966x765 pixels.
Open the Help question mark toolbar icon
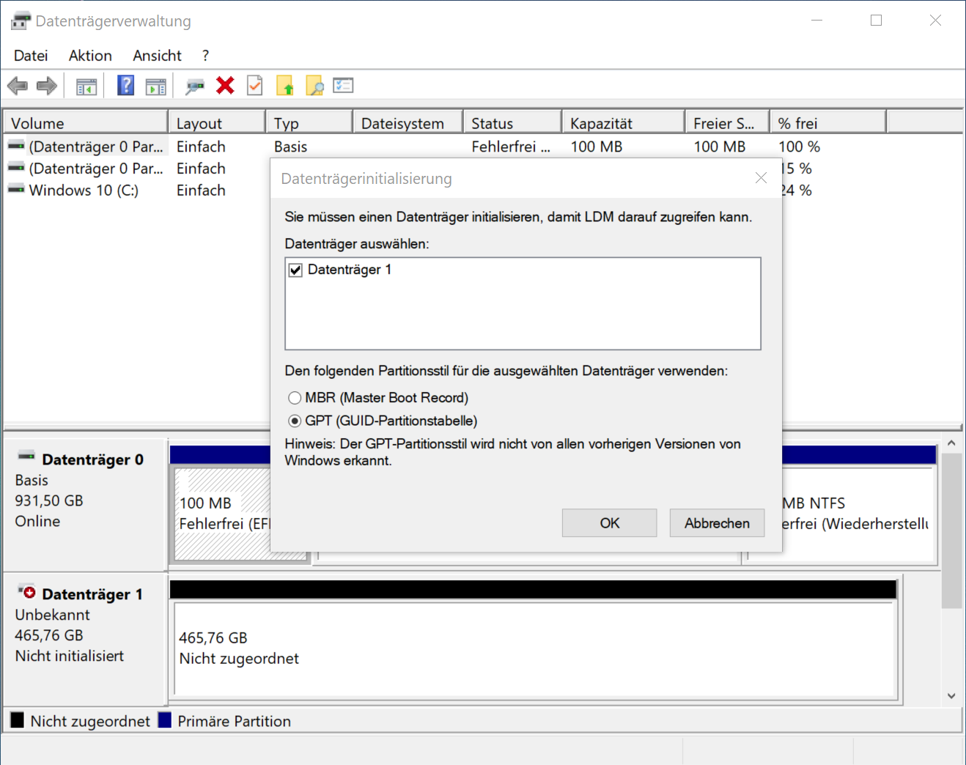pyautogui.click(x=126, y=86)
